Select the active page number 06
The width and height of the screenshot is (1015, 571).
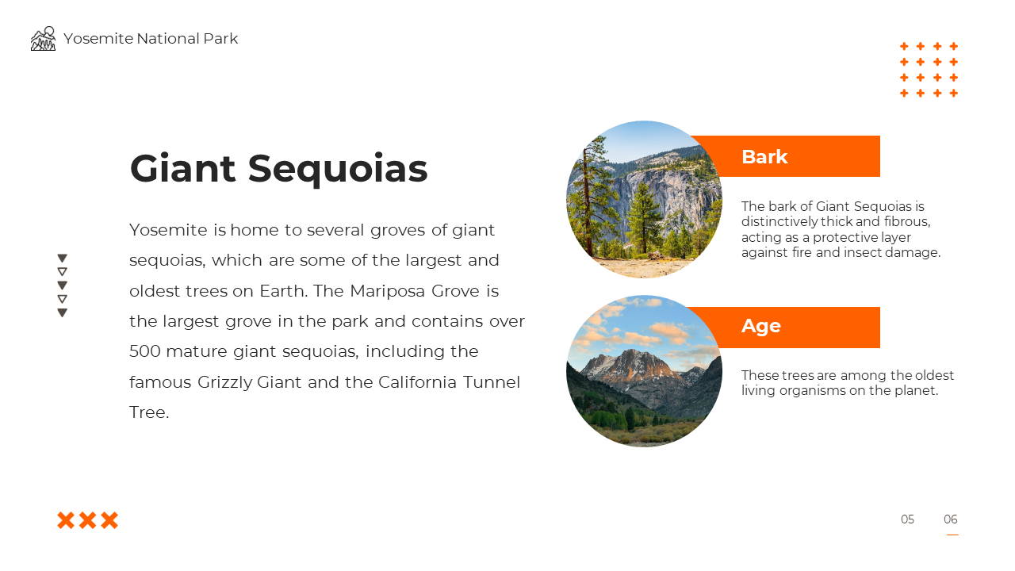[951, 519]
